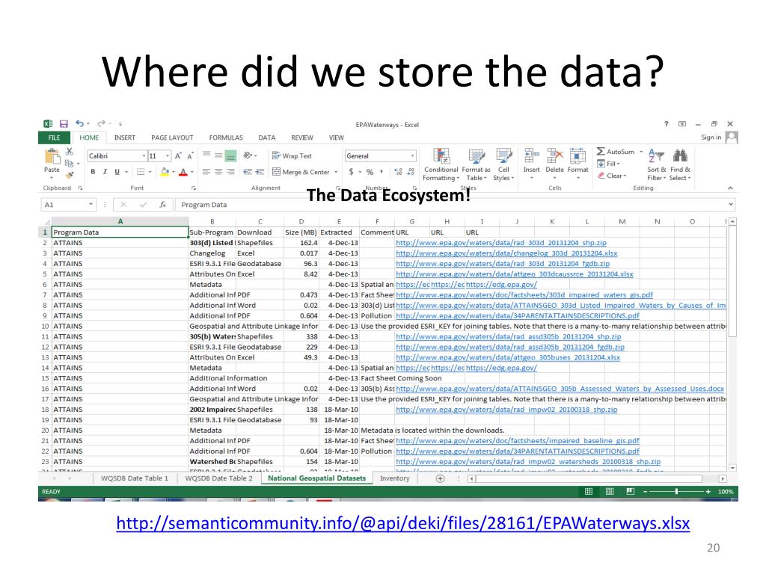Select column A header
The image size is (766, 574).
120,221
